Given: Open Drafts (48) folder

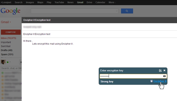Looking at the screenshot, I should pos(7,50).
